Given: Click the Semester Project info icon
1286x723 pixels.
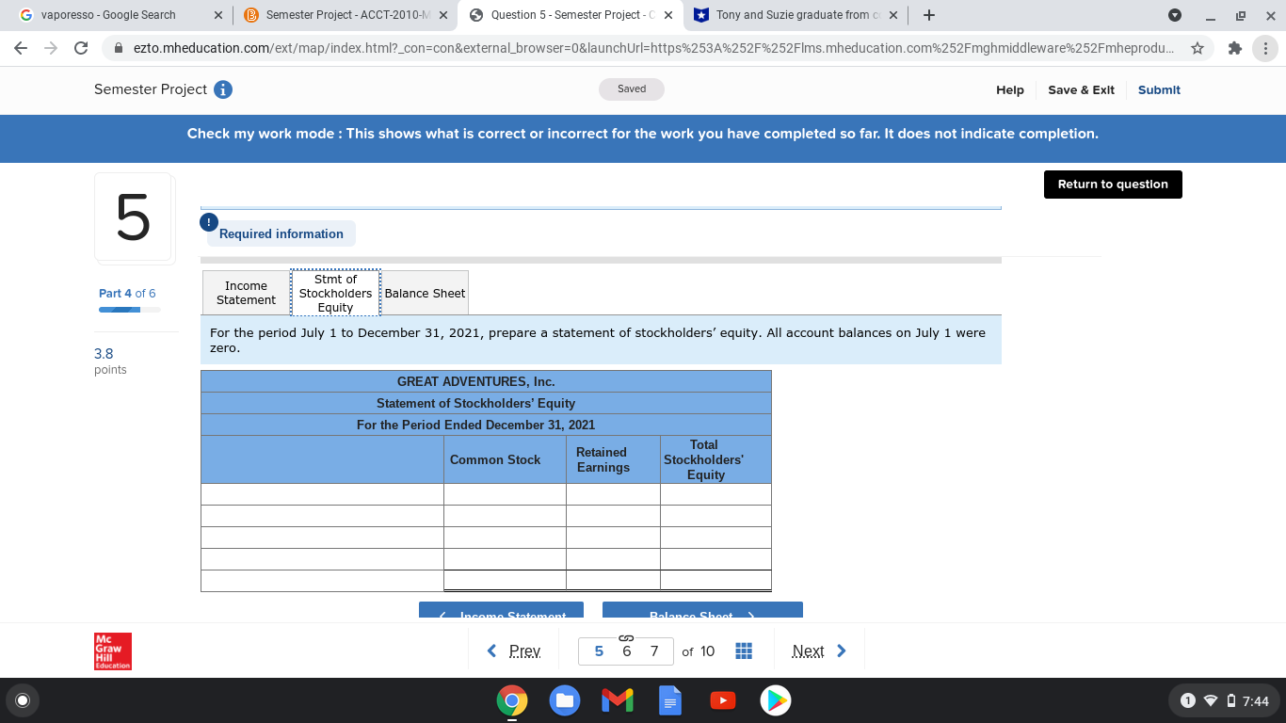Looking at the screenshot, I should (x=221, y=88).
